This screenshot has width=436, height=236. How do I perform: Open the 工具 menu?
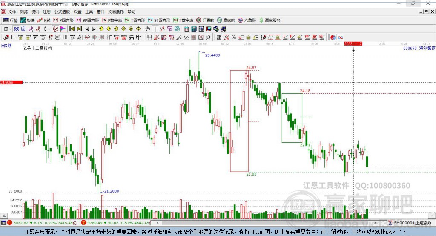tap(89, 12)
